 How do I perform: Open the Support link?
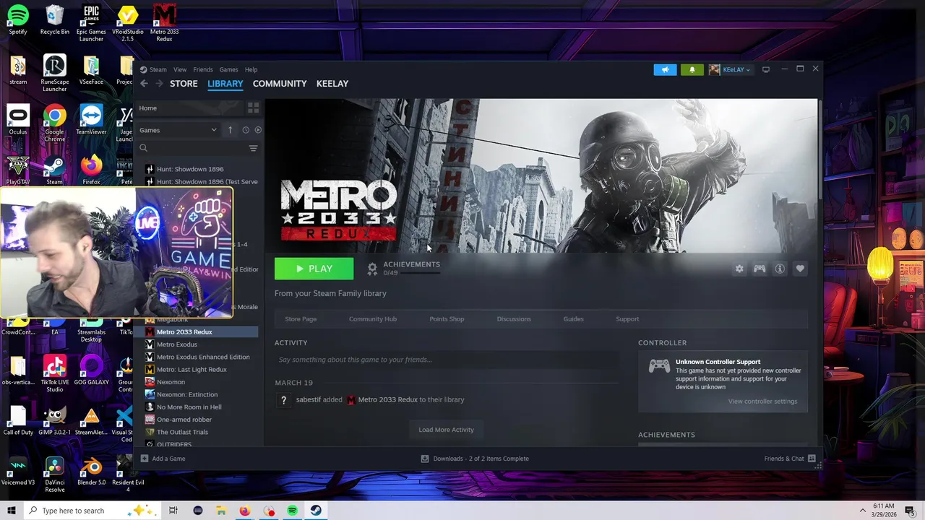tap(627, 318)
